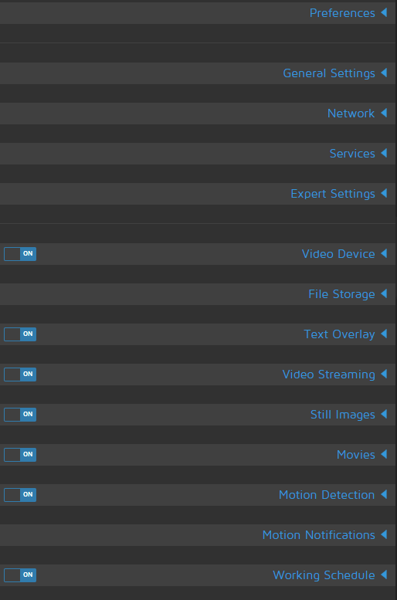Disable the Video Streaming toggle
Image resolution: width=397 pixels, height=600 pixels.
click(x=20, y=375)
